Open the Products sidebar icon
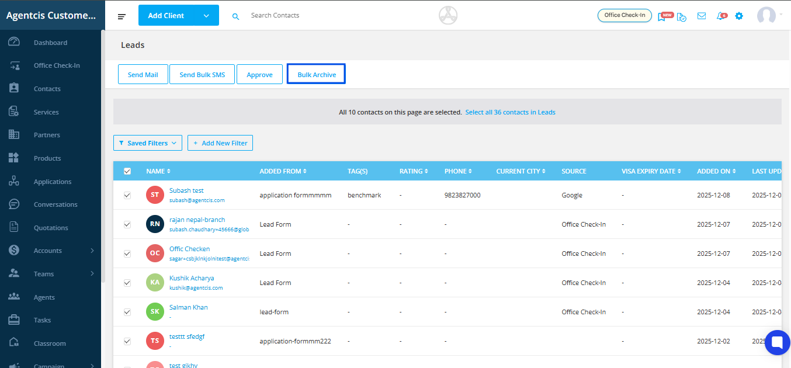Screen dimensions: 791x368 point(14,158)
